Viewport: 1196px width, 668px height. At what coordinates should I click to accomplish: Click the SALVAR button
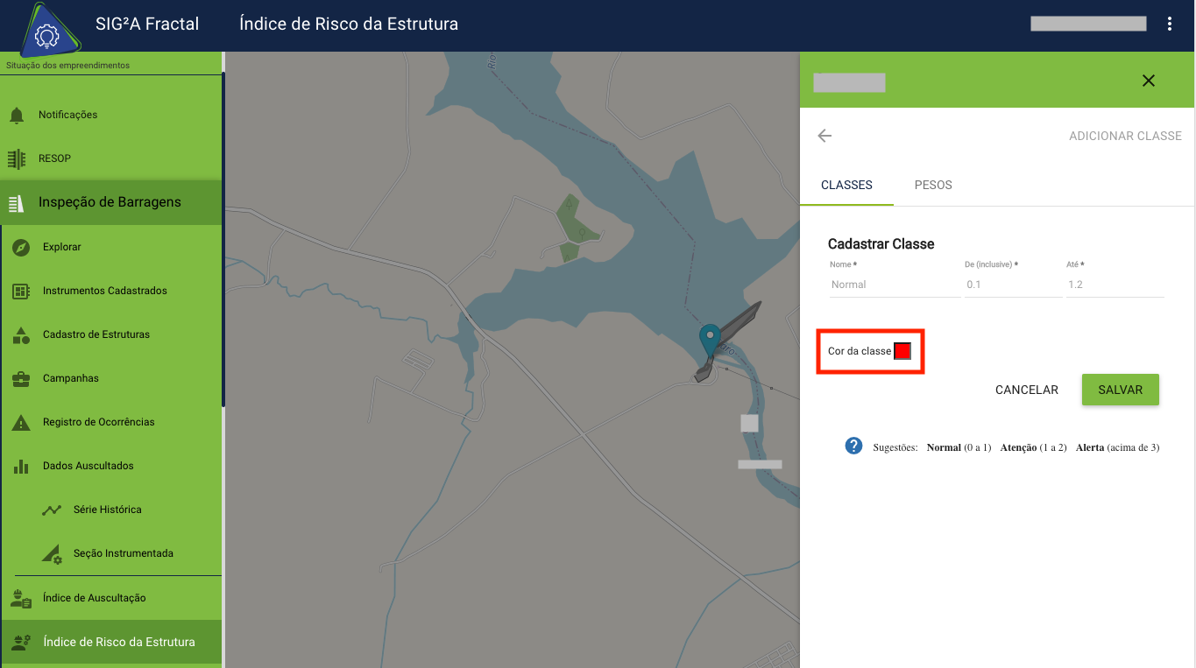(x=1120, y=390)
